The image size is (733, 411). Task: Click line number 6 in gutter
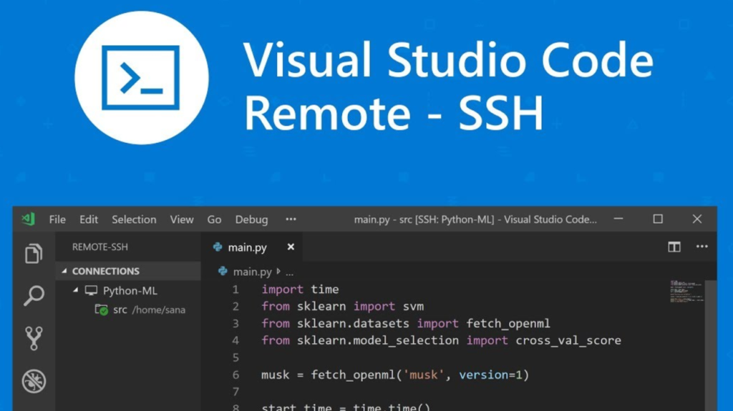point(236,375)
